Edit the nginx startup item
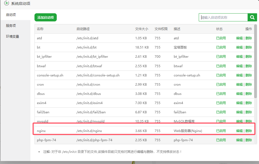Screen dimensions: 259x164 click(239, 131)
